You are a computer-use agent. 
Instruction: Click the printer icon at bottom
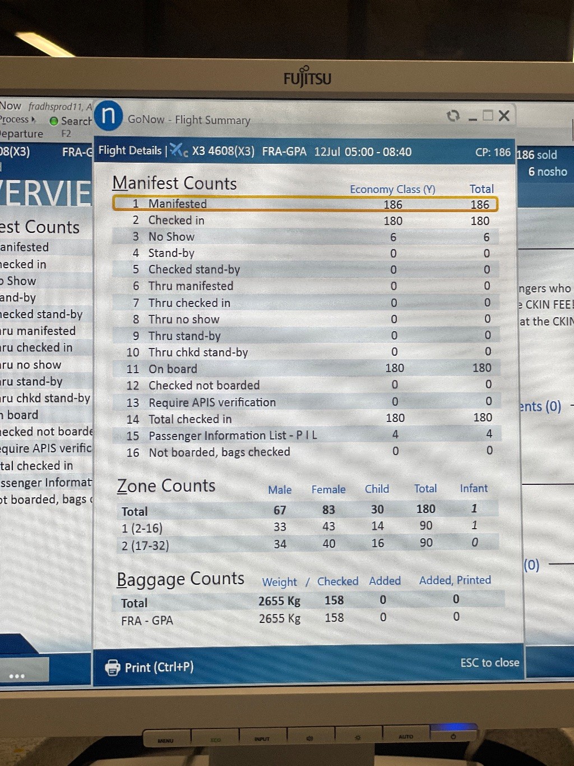pyautogui.click(x=113, y=667)
